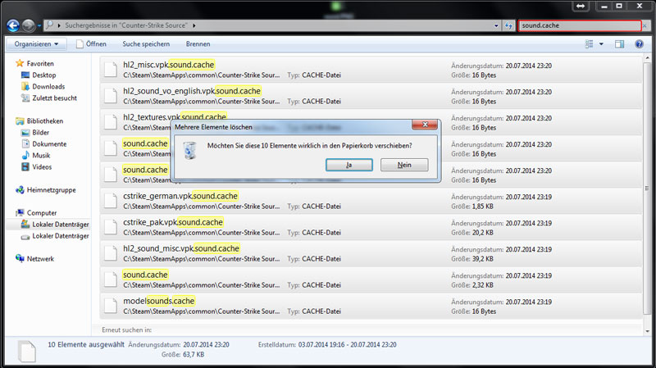Click the details pane file thumbnail

(27, 351)
